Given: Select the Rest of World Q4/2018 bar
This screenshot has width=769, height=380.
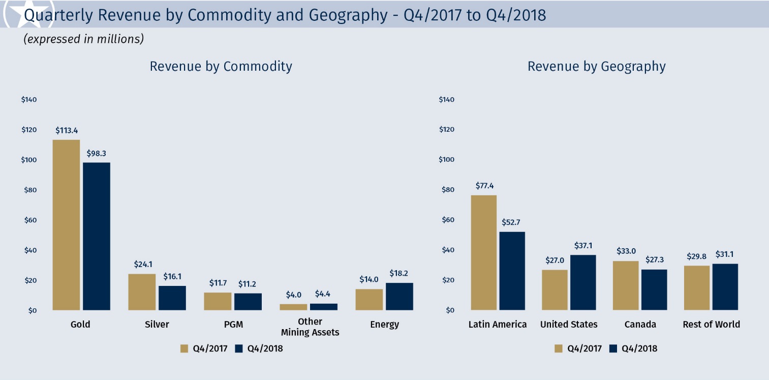Looking at the screenshot, I should coord(725,287).
